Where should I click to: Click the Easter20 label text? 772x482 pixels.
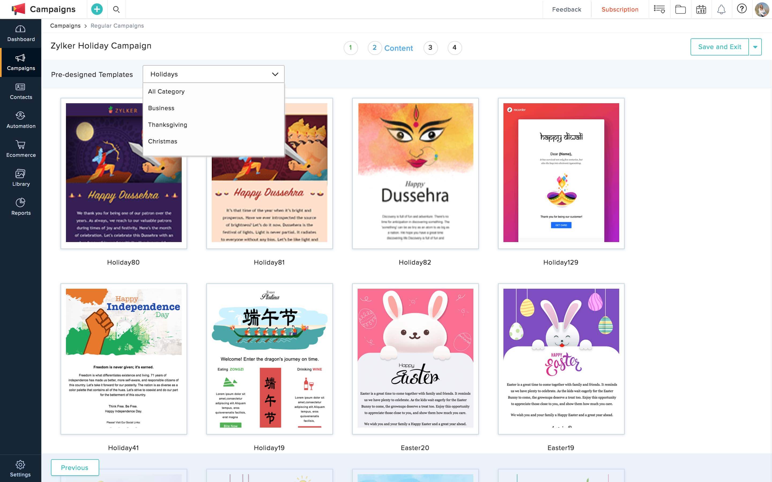pos(415,448)
